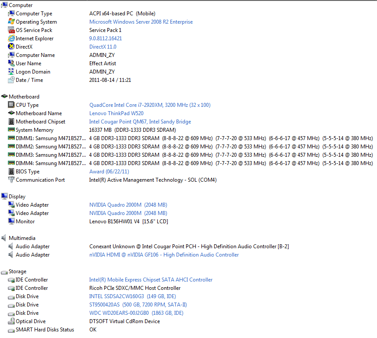
Task: Click the 'Ricoh PCIe SDXC/MMC Host Controller' value
Action: tap(135, 288)
